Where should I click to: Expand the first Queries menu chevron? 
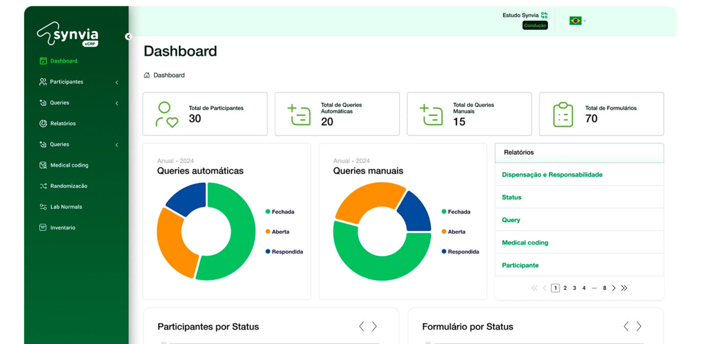pyautogui.click(x=117, y=103)
